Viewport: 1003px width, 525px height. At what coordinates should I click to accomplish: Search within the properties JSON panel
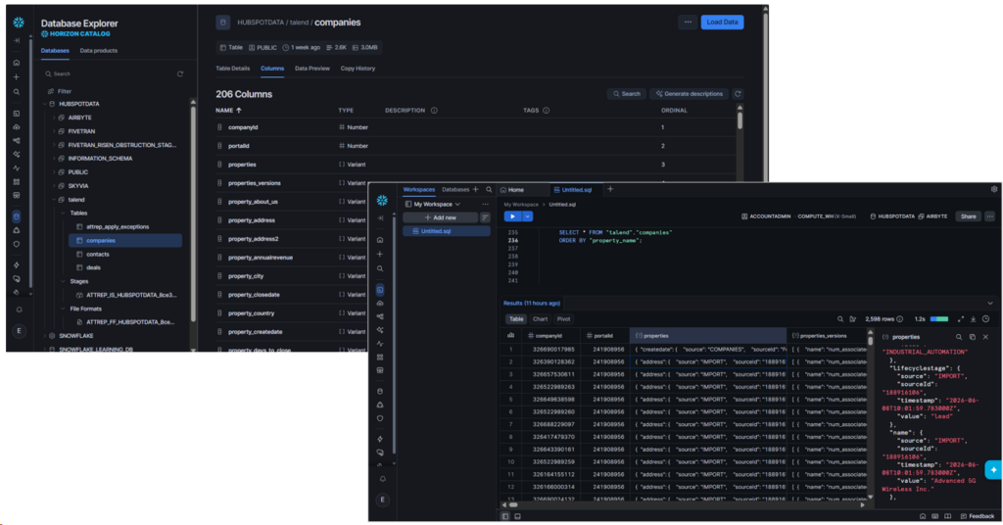click(959, 337)
